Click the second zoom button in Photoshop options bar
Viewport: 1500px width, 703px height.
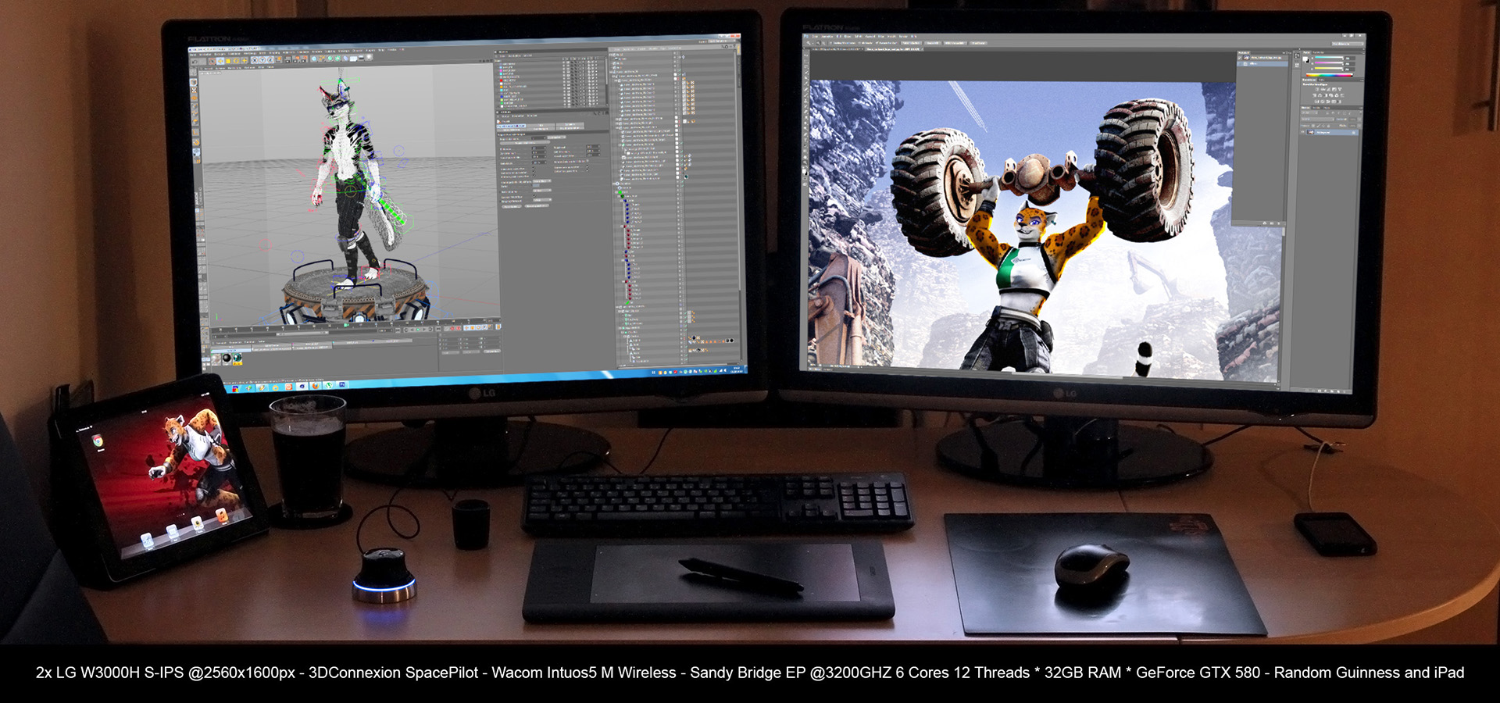(933, 43)
